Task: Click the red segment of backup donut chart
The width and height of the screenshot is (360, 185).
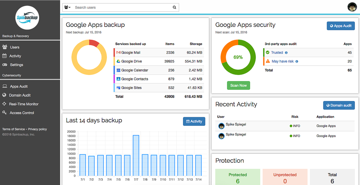Action: (94, 43)
